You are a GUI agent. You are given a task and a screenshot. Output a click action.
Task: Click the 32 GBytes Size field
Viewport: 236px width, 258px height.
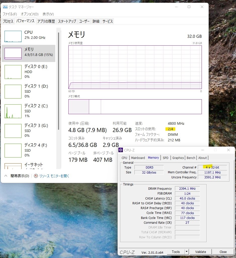click(149, 172)
